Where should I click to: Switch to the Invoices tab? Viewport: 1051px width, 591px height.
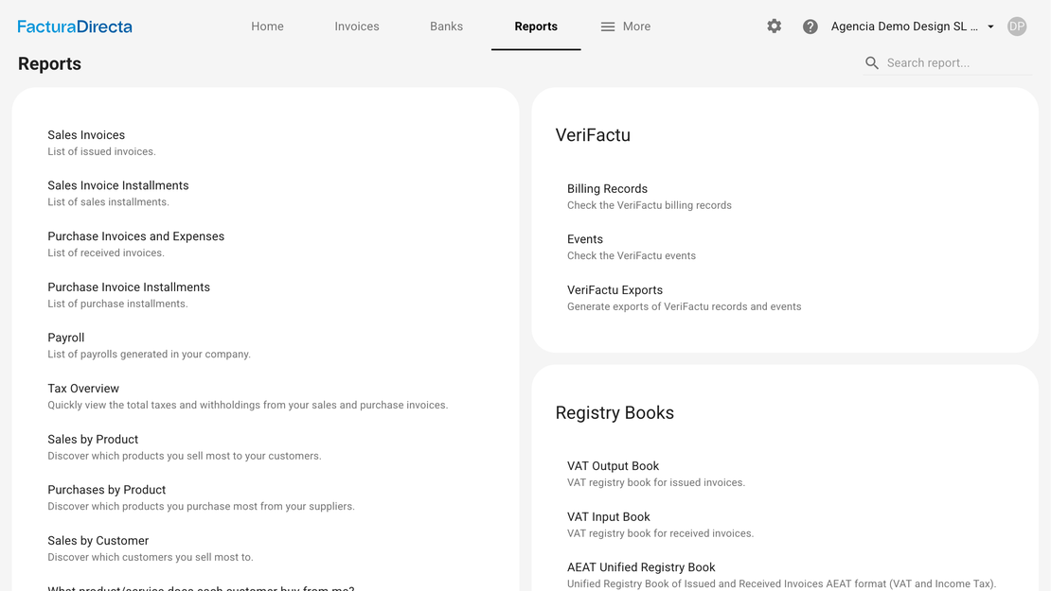[356, 26]
